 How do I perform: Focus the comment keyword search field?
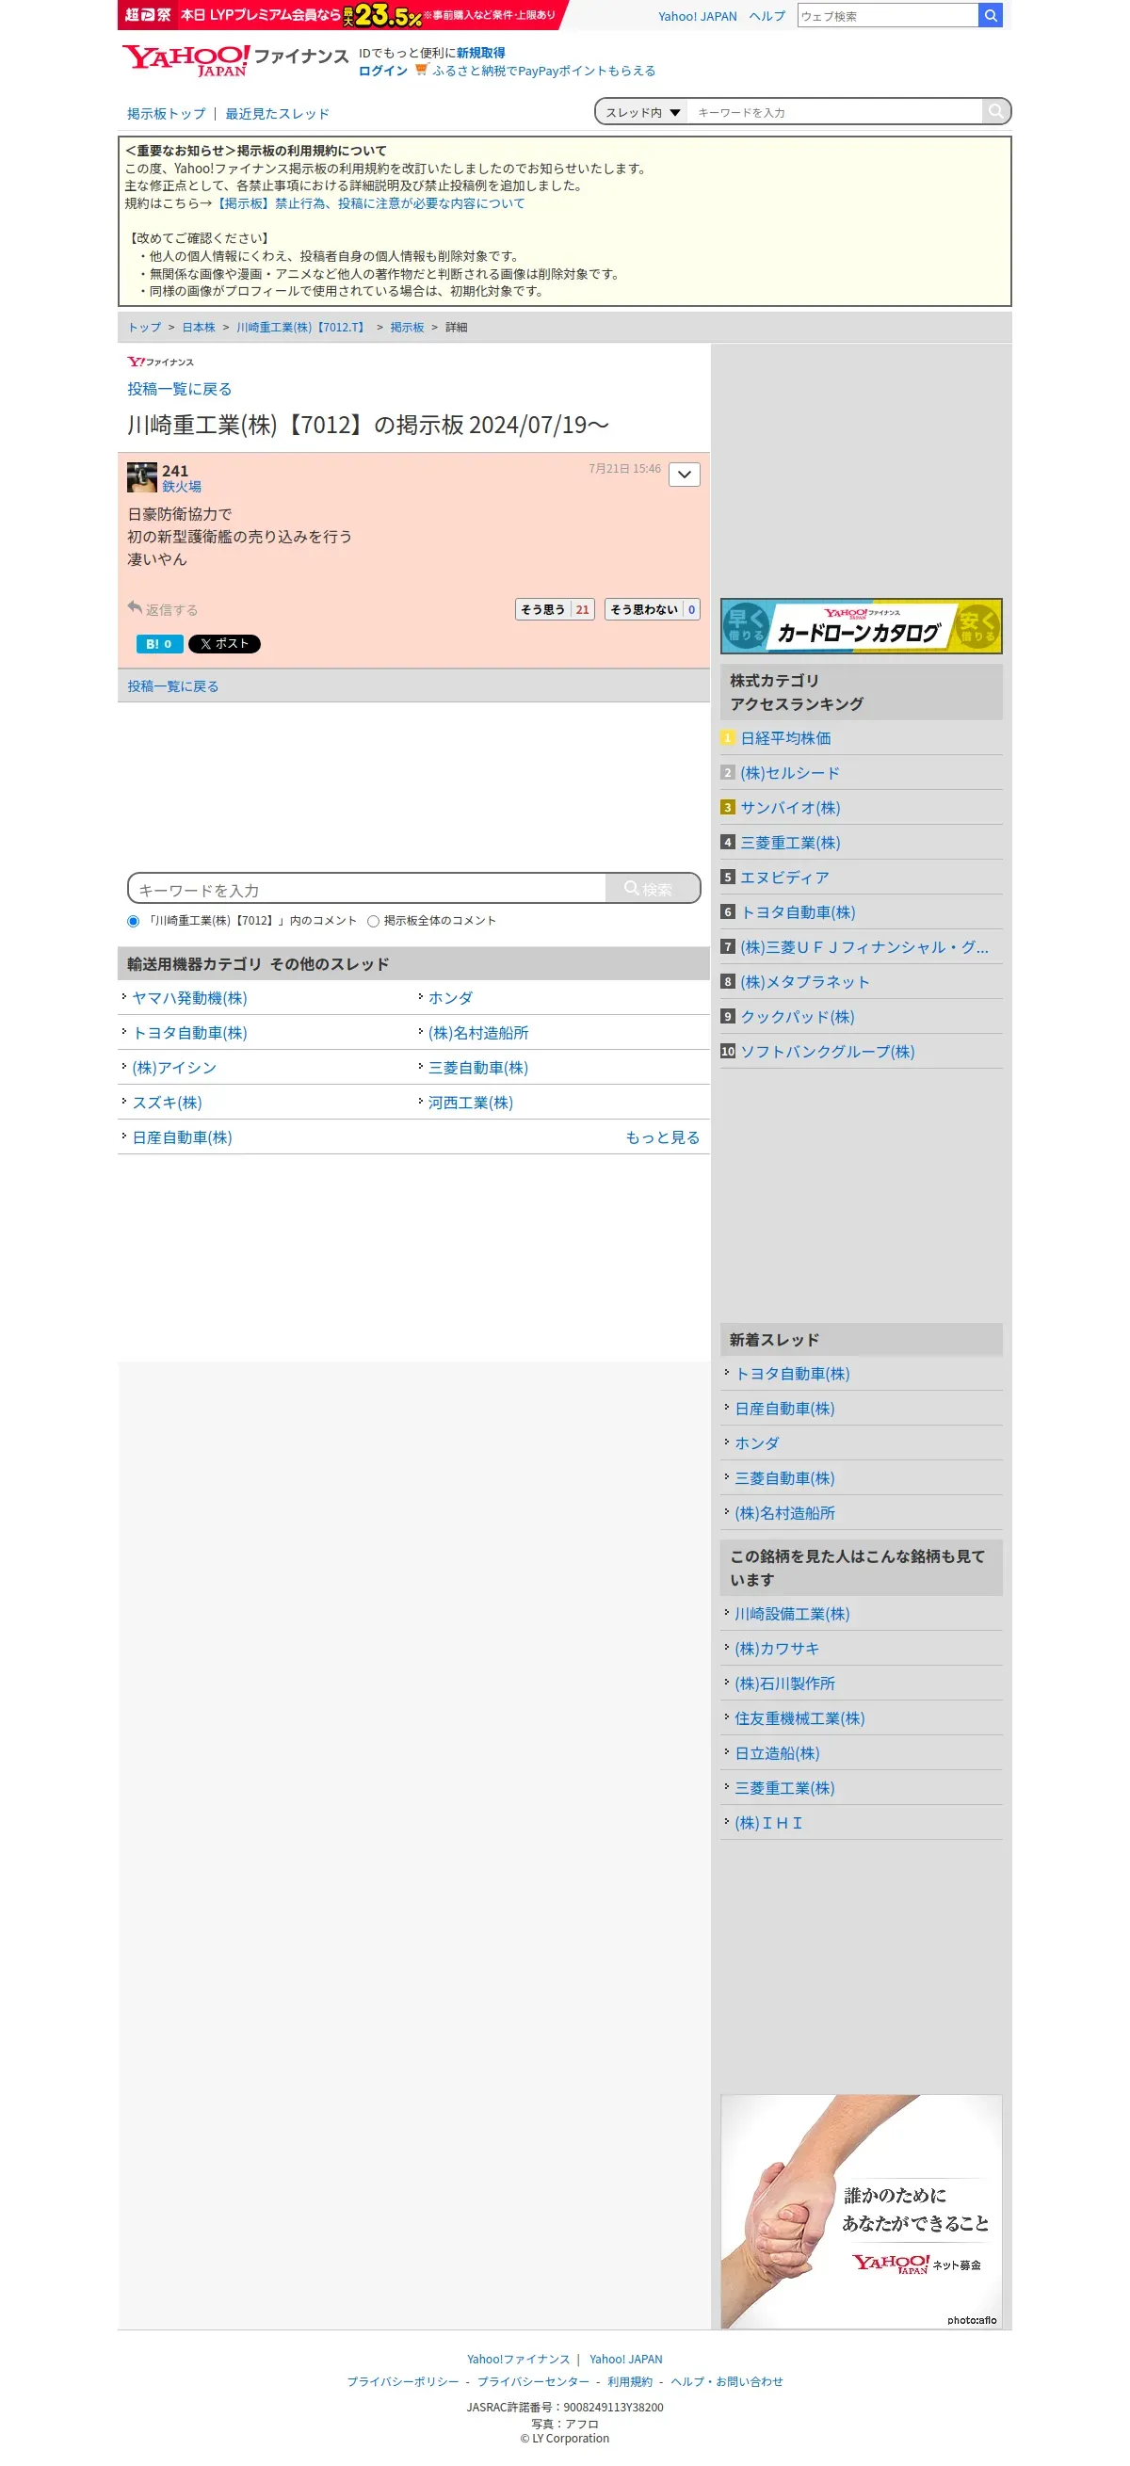tap(368, 888)
